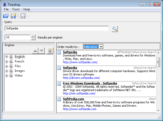Click the engine group icon next to Images
This screenshot has height=121, width=163.
point(11,71)
